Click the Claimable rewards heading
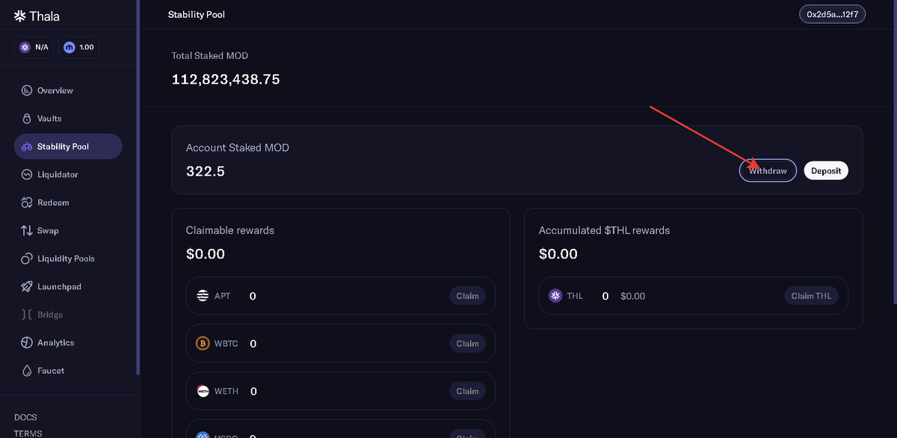Viewport: 897px width, 438px height. (x=230, y=230)
